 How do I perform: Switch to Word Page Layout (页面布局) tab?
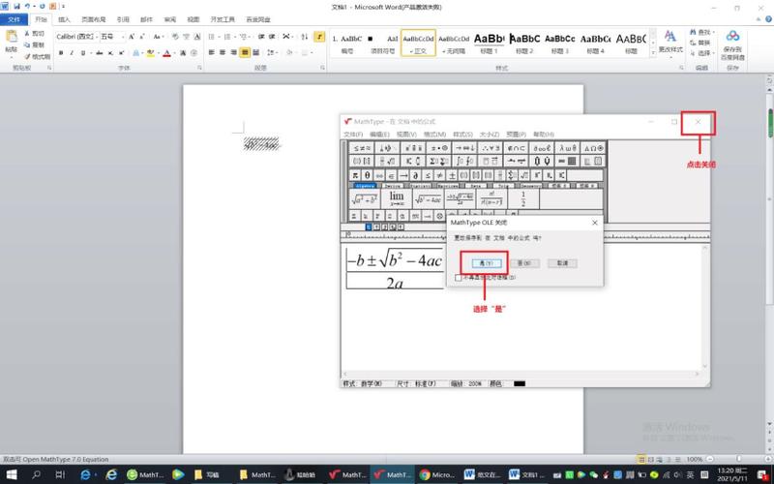93,19
